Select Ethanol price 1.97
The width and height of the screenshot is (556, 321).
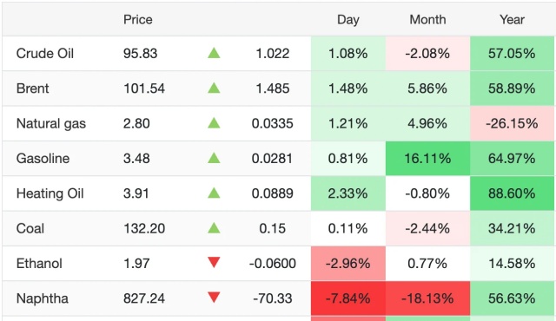(136, 264)
